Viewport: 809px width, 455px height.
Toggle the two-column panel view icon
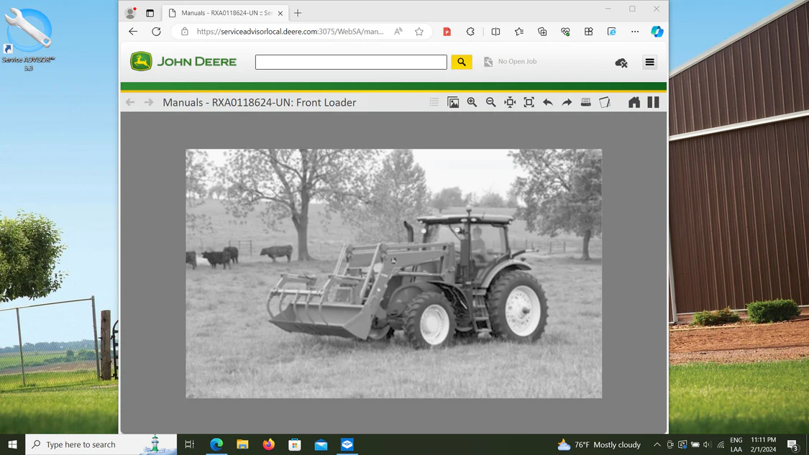(x=653, y=102)
